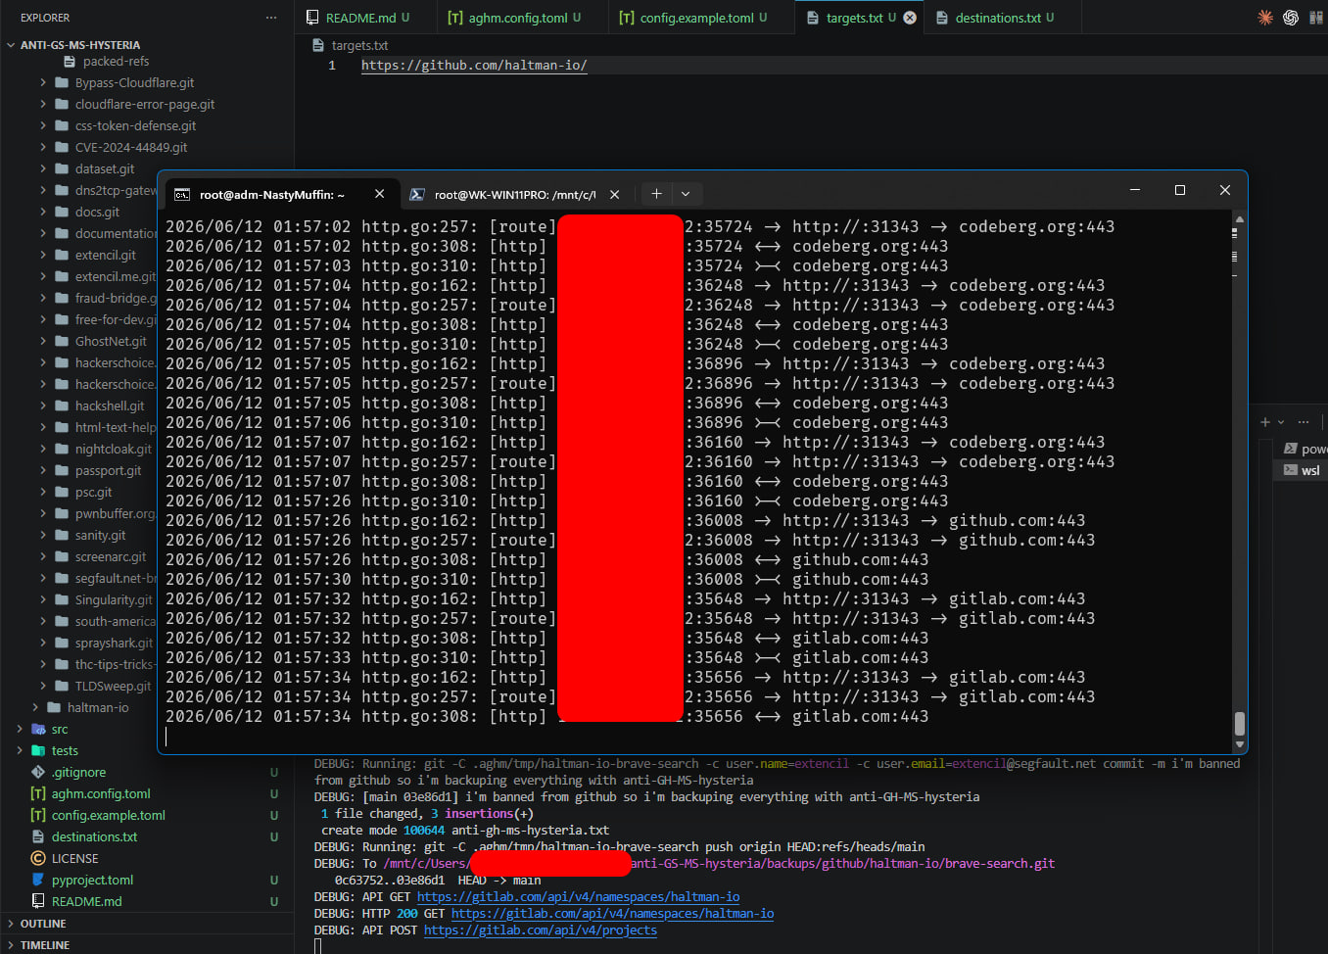Add new tab in Windows Terminal

pyautogui.click(x=656, y=194)
